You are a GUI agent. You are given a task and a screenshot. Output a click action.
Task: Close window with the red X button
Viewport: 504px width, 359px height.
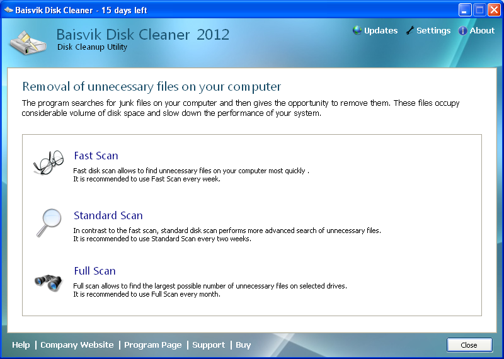[x=494, y=10]
